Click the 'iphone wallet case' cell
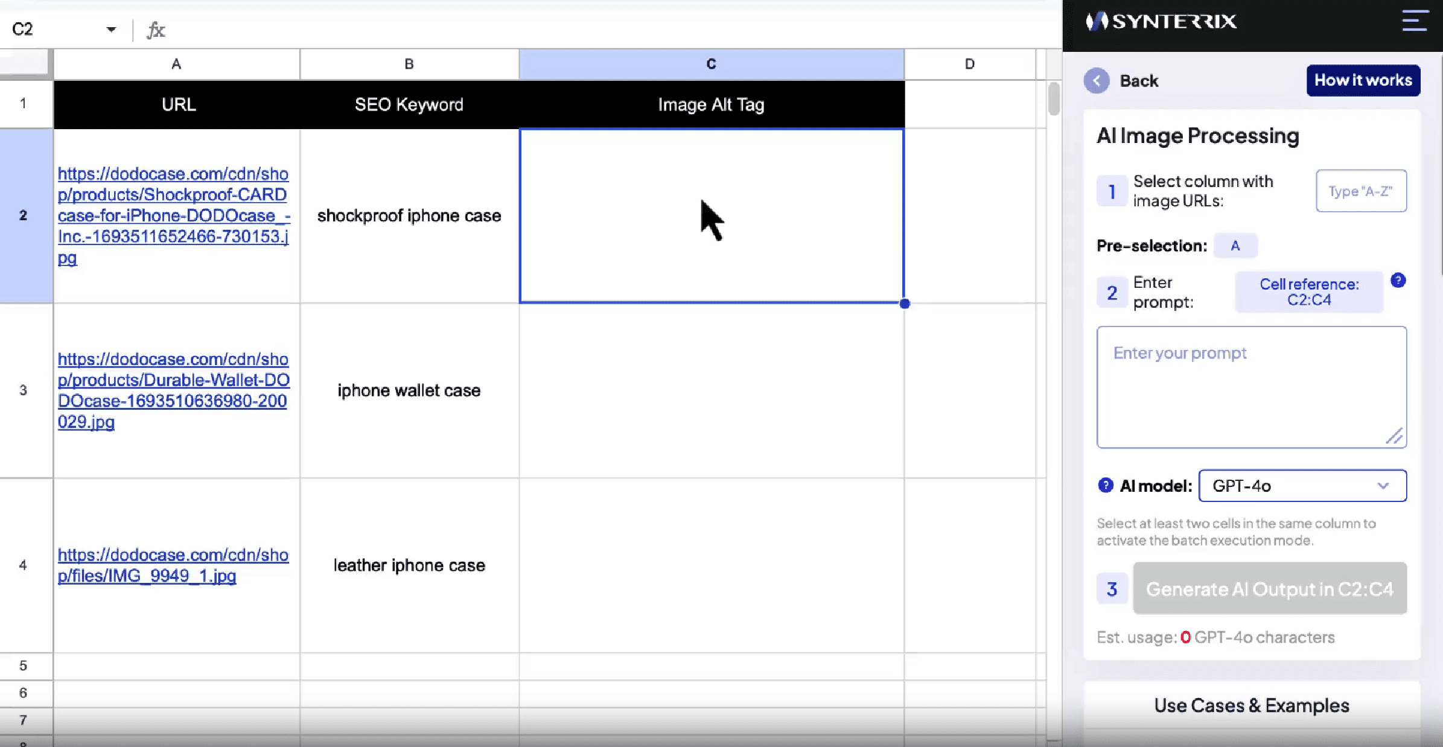 tap(409, 390)
